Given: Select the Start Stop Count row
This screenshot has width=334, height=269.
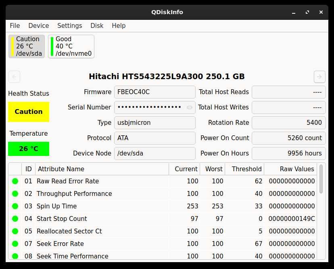Looking at the screenshot, I should [x=163, y=219].
